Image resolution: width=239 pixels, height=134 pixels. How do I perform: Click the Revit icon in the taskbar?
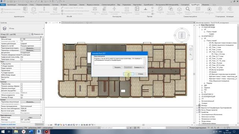tap(39, 131)
